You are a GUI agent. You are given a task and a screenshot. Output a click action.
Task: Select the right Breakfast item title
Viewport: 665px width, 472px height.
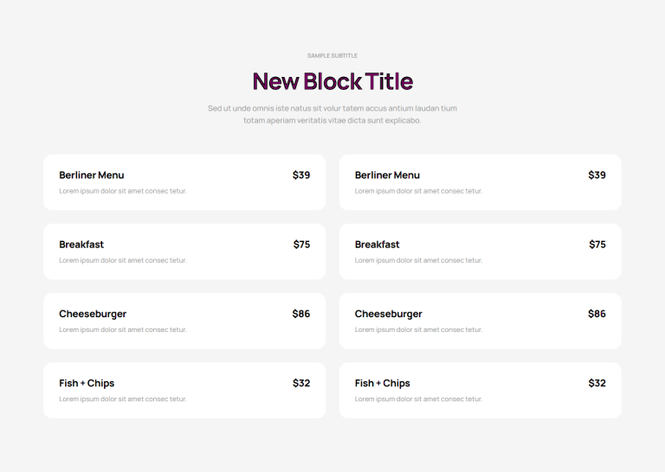point(377,245)
